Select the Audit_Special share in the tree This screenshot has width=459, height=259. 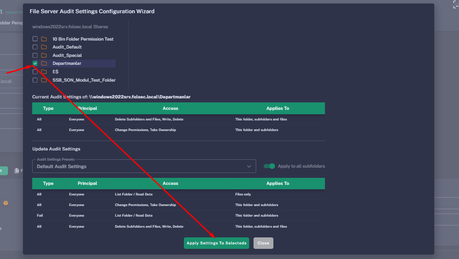(67, 56)
